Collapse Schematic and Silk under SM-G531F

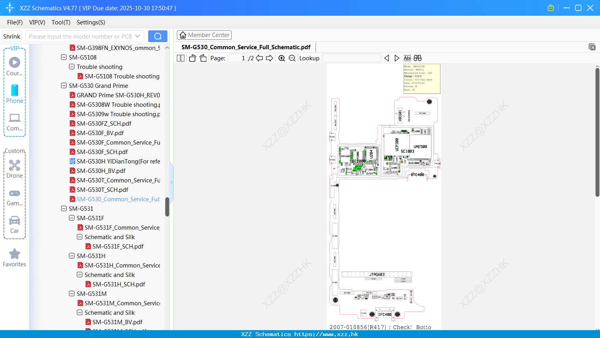click(x=80, y=237)
